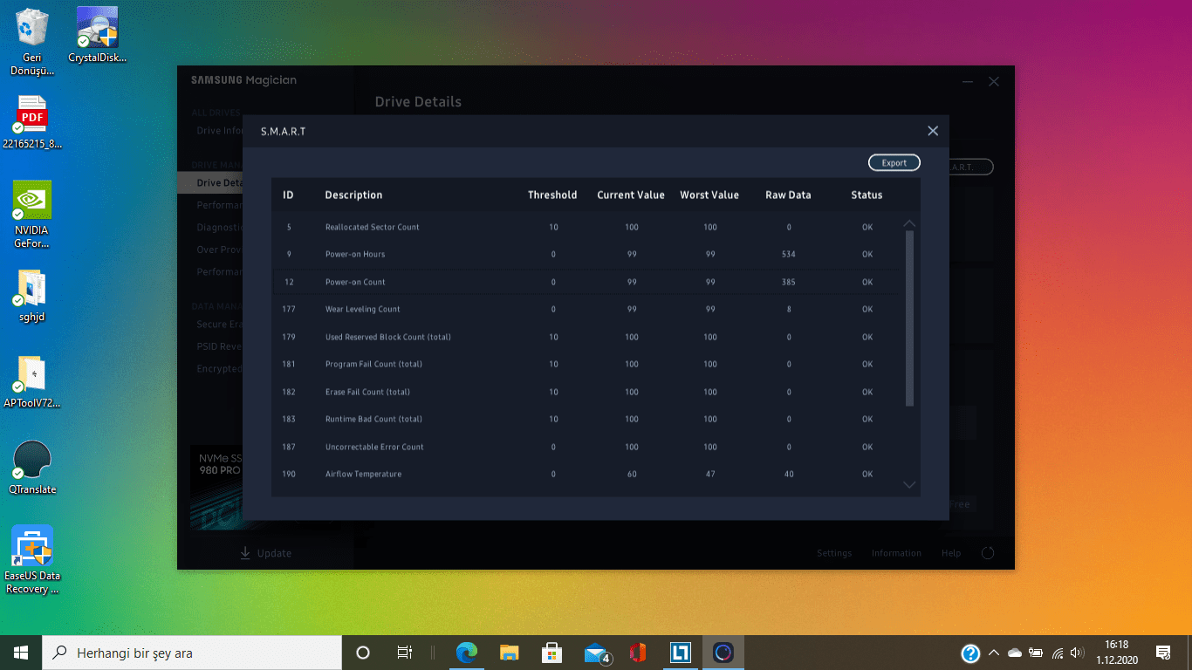The width and height of the screenshot is (1192, 670).
Task: Click the refresh icon in Samsung Magician footer
Action: tap(988, 553)
